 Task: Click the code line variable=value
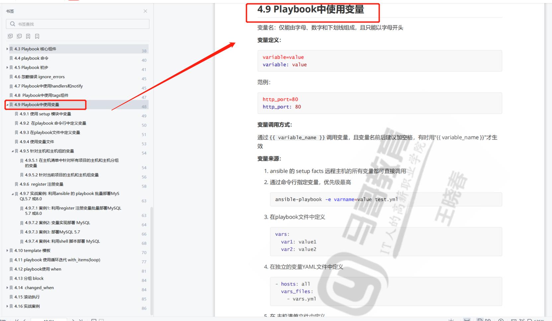tap(283, 57)
